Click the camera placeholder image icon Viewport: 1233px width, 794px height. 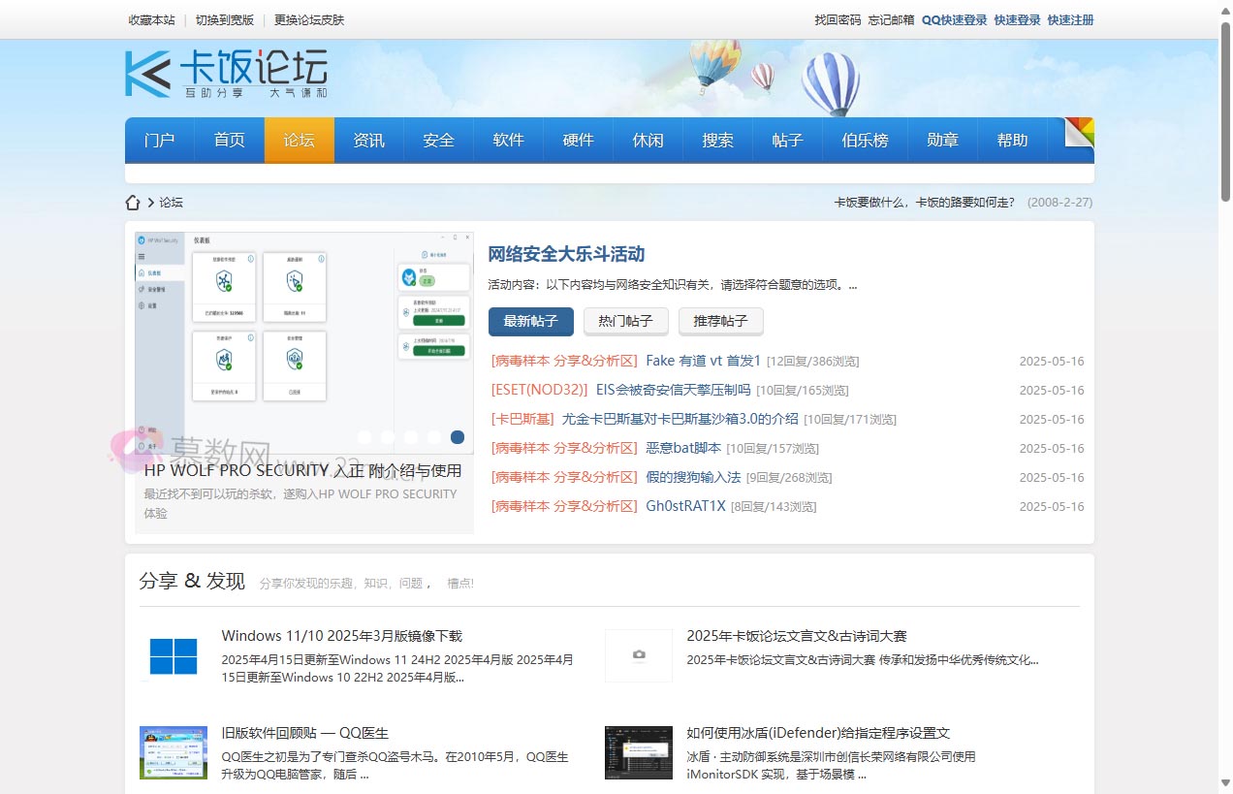coord(639,655)
